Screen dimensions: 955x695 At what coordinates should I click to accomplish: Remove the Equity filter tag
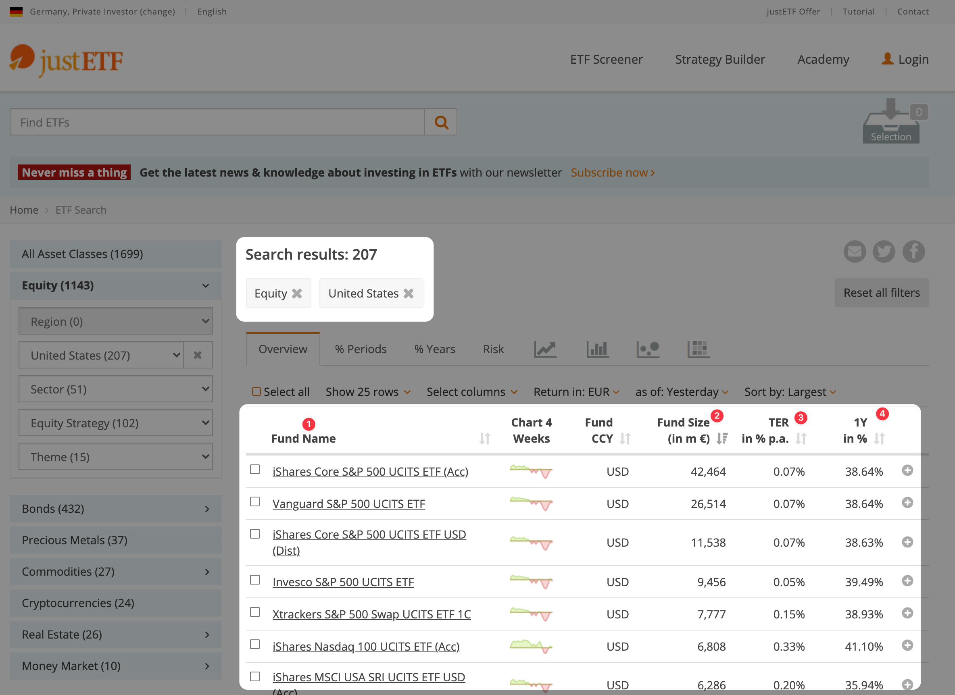297,293
